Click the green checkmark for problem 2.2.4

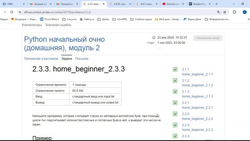pyautogui.click(x=175, y=136)
